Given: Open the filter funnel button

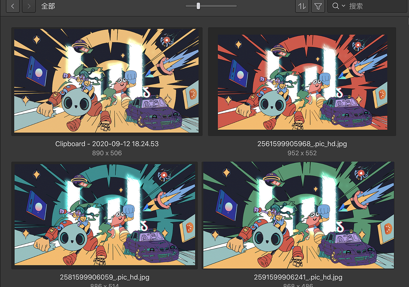Looking at the screenshot, I should 318,6.
